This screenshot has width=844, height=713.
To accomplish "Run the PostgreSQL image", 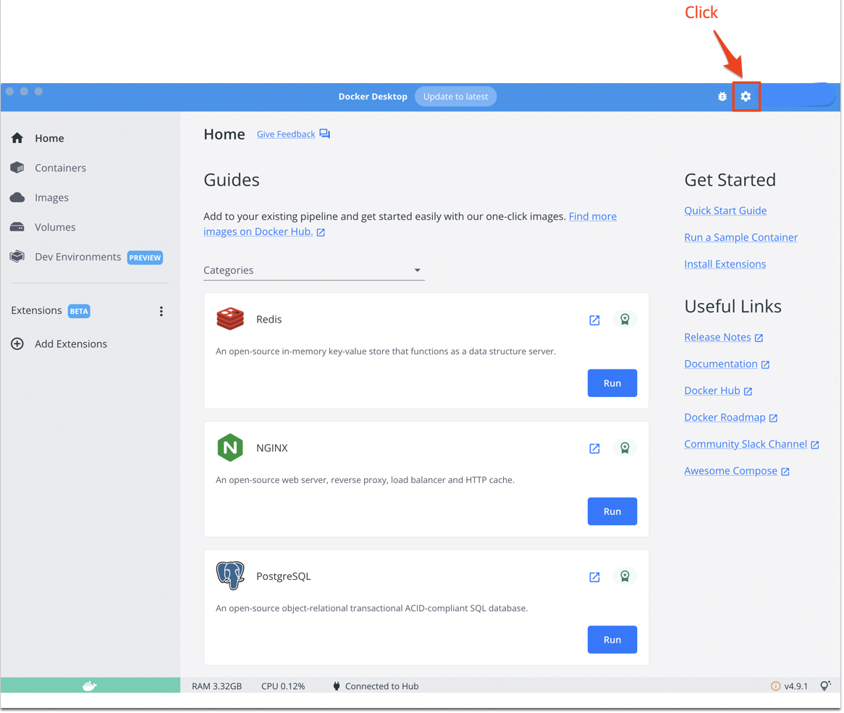I will 613,641.
